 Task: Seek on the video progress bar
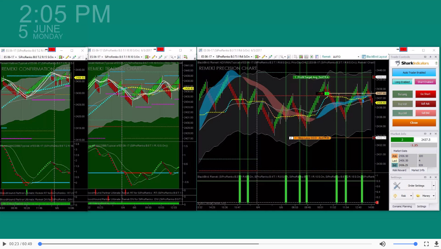[205, 244]
